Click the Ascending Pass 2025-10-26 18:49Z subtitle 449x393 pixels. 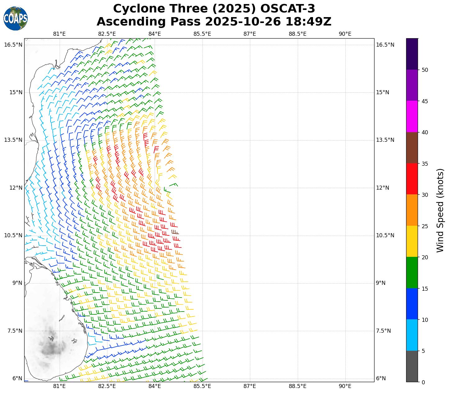[x=214, y=22]
